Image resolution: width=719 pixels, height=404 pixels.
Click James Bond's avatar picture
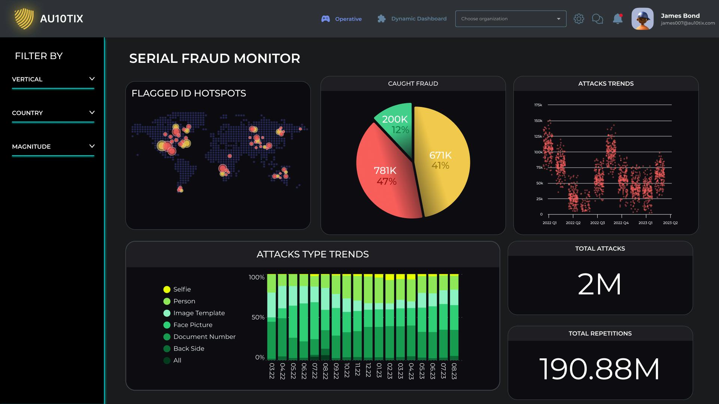coord(642,19)
